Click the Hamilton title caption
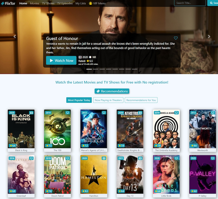Screen dimensions: 218x199 click(x=94, y=196)
